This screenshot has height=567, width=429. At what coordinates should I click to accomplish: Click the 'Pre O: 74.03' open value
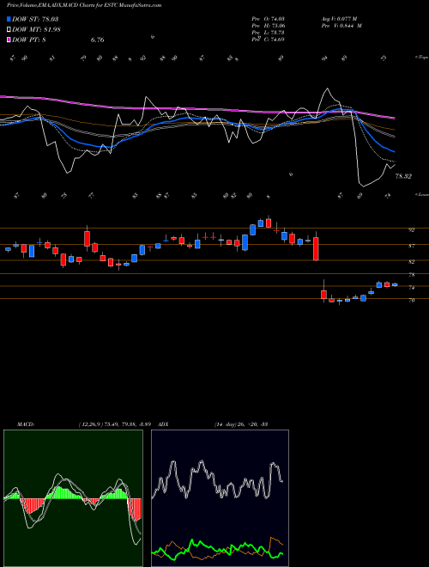(x=268, y=18)
